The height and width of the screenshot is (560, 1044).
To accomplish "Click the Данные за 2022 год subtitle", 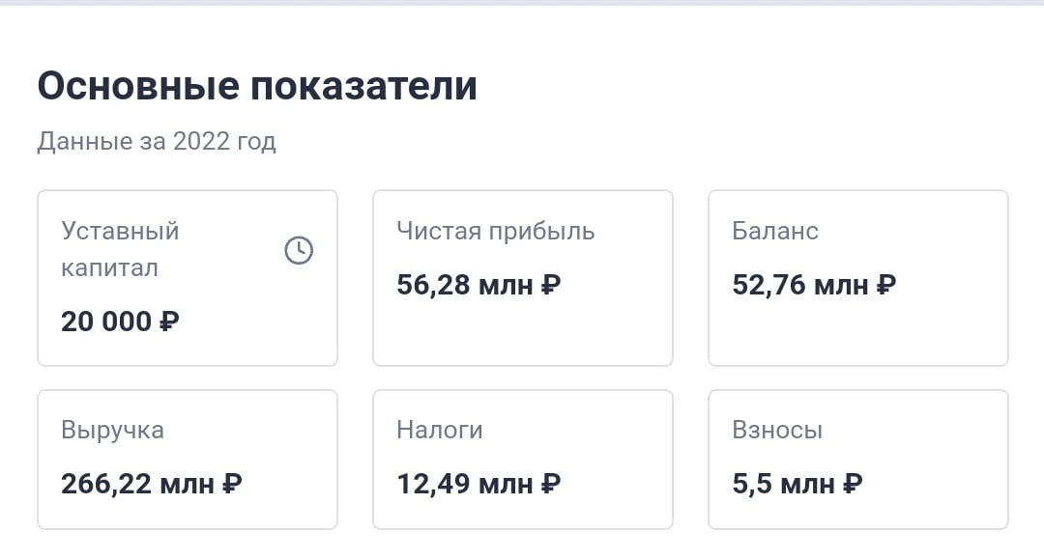I will pos(157,142).
